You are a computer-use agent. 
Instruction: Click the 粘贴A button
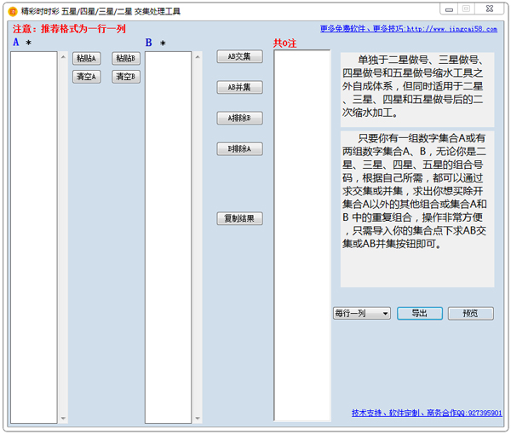point(86,59)
